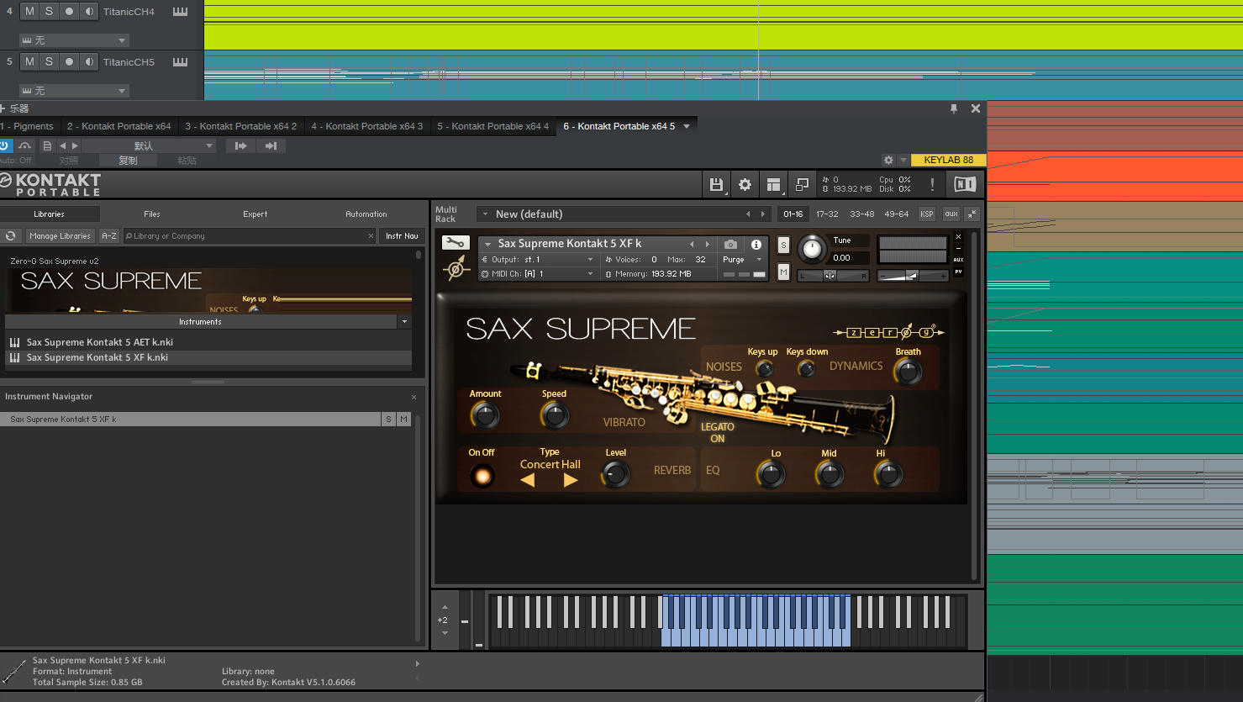
Task: Mute the TitanicCH5 track
Action: [29, 62]
